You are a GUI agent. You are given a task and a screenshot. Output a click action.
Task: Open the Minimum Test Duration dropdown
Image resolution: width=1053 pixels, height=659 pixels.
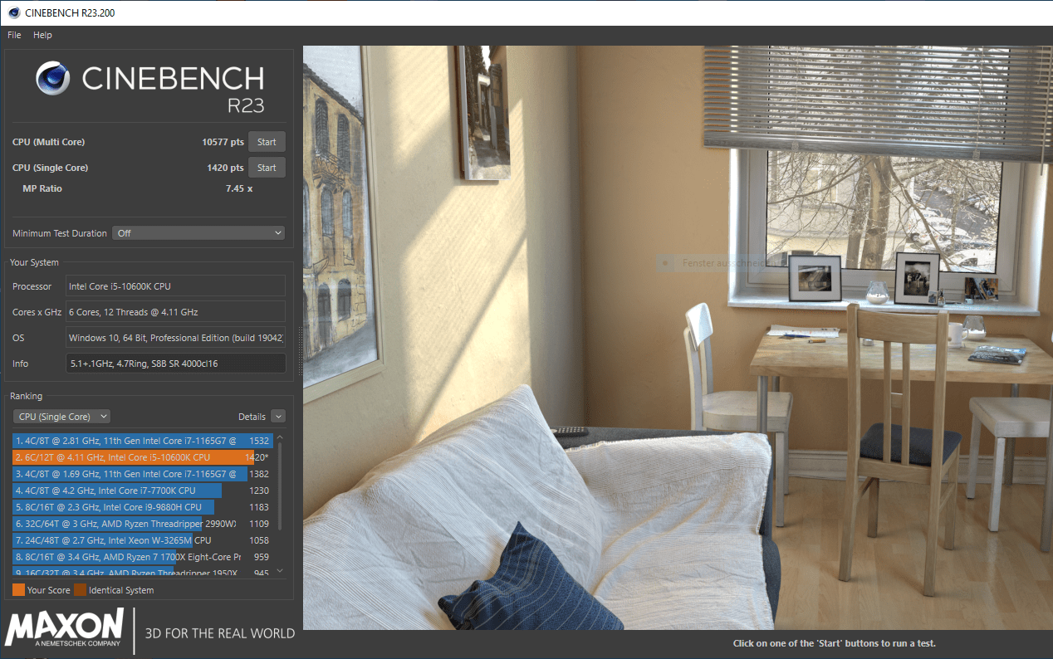(x=198, y=233)
